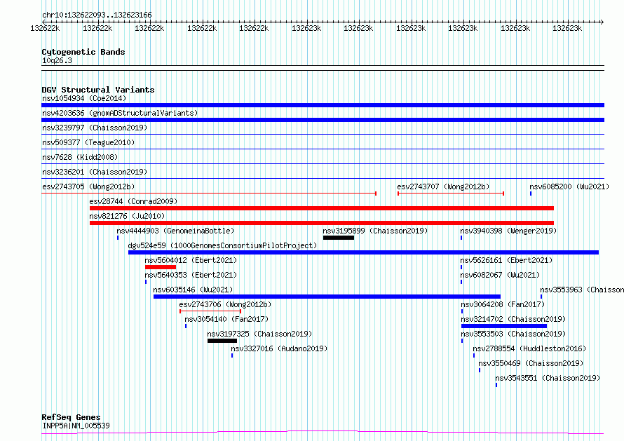Select the nsv3550469 (Chaisson2019) blue marker

(x=480, y=370)
